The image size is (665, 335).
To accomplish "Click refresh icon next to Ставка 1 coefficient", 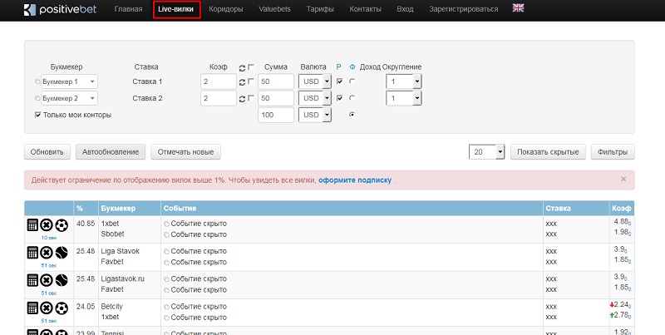I will [242, 81].
